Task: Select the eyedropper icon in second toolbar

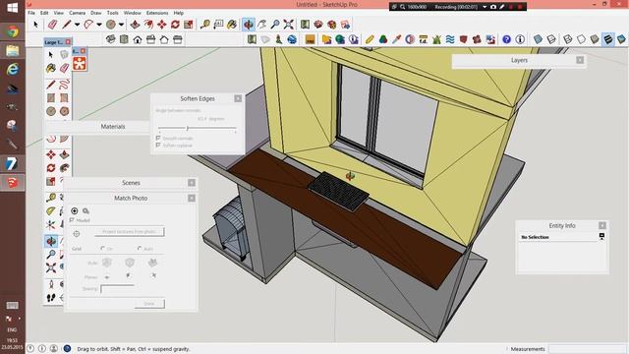Action: (396, 39)
